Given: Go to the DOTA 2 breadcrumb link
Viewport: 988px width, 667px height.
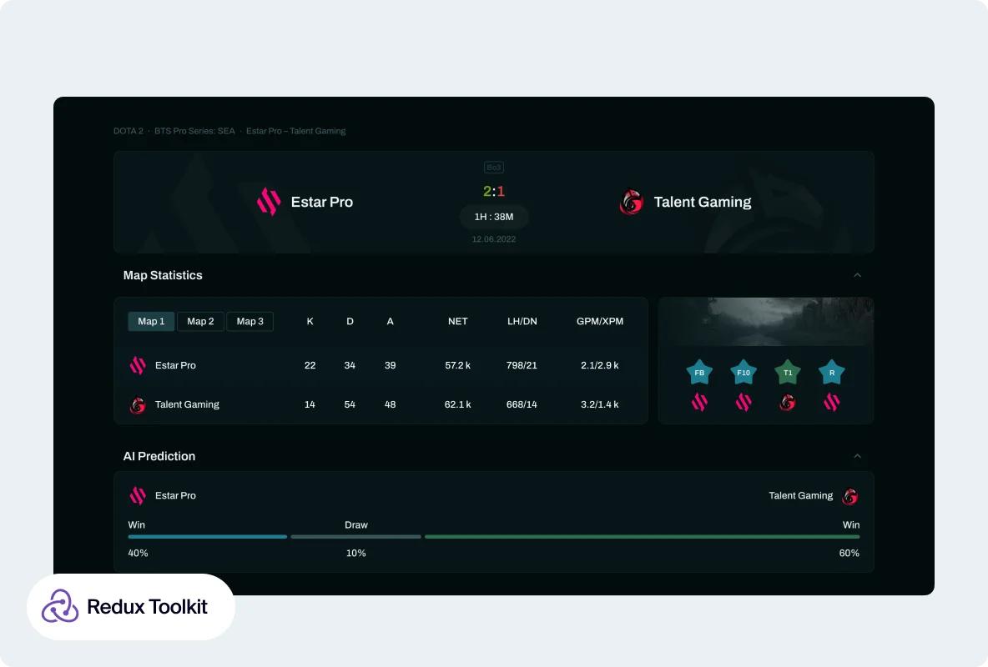Looking at the screenshot, I should [x=129, y=131].
